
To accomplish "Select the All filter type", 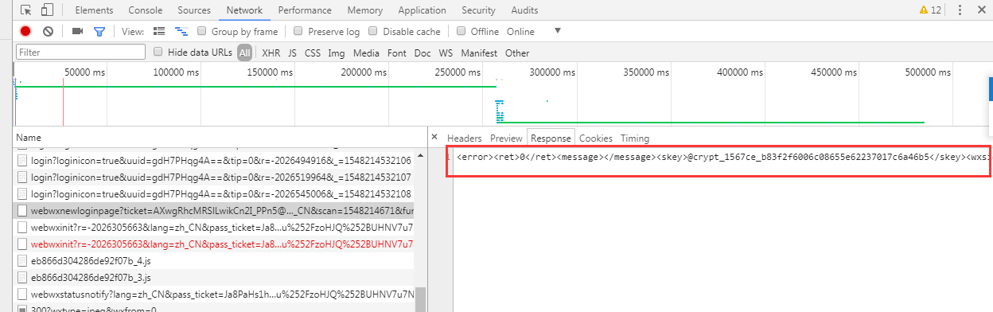I will [x=244, y=53].
